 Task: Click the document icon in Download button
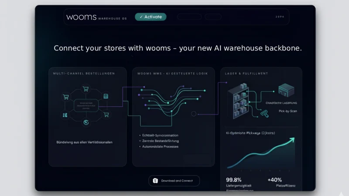(x=155, y=181)
